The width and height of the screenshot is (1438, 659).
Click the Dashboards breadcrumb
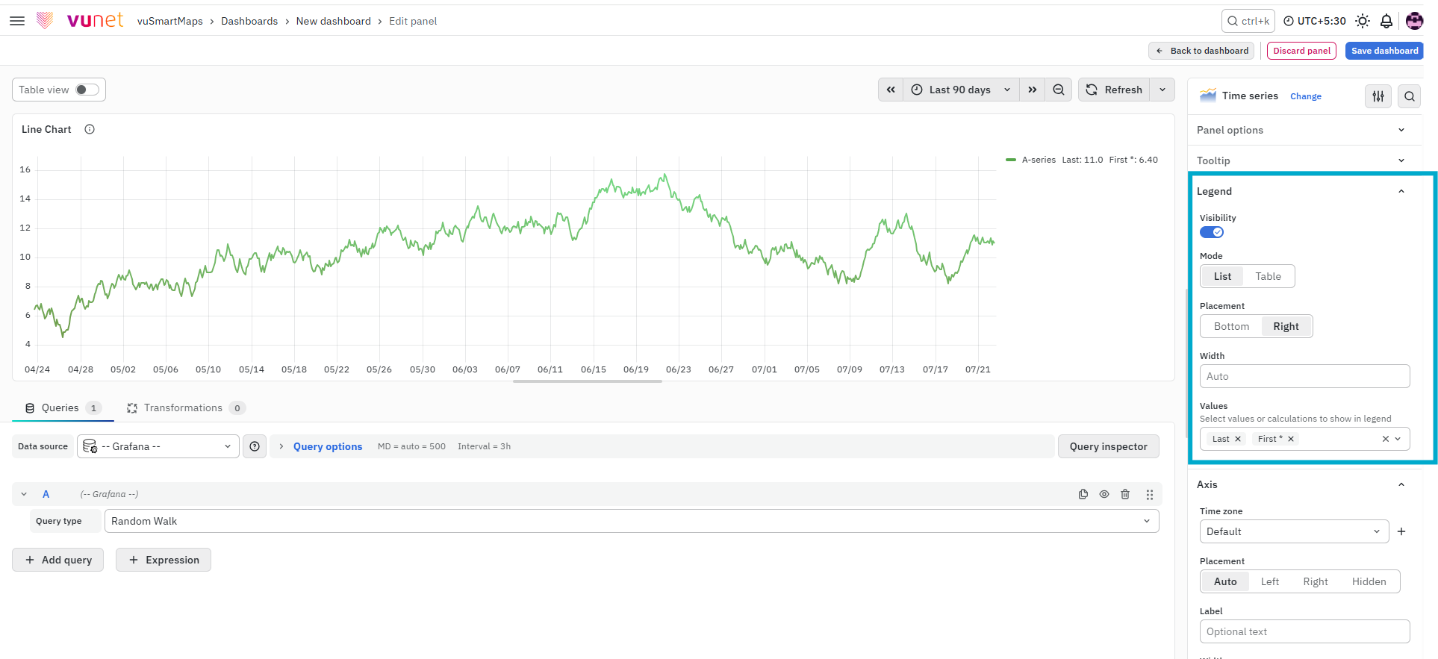pyautogui.click(x=249, y=21)
